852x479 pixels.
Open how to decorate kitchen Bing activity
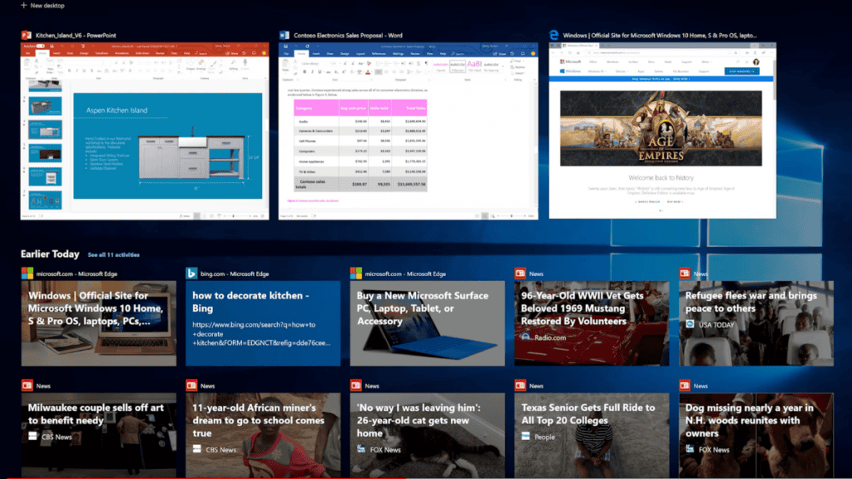(x=263, y=323)
